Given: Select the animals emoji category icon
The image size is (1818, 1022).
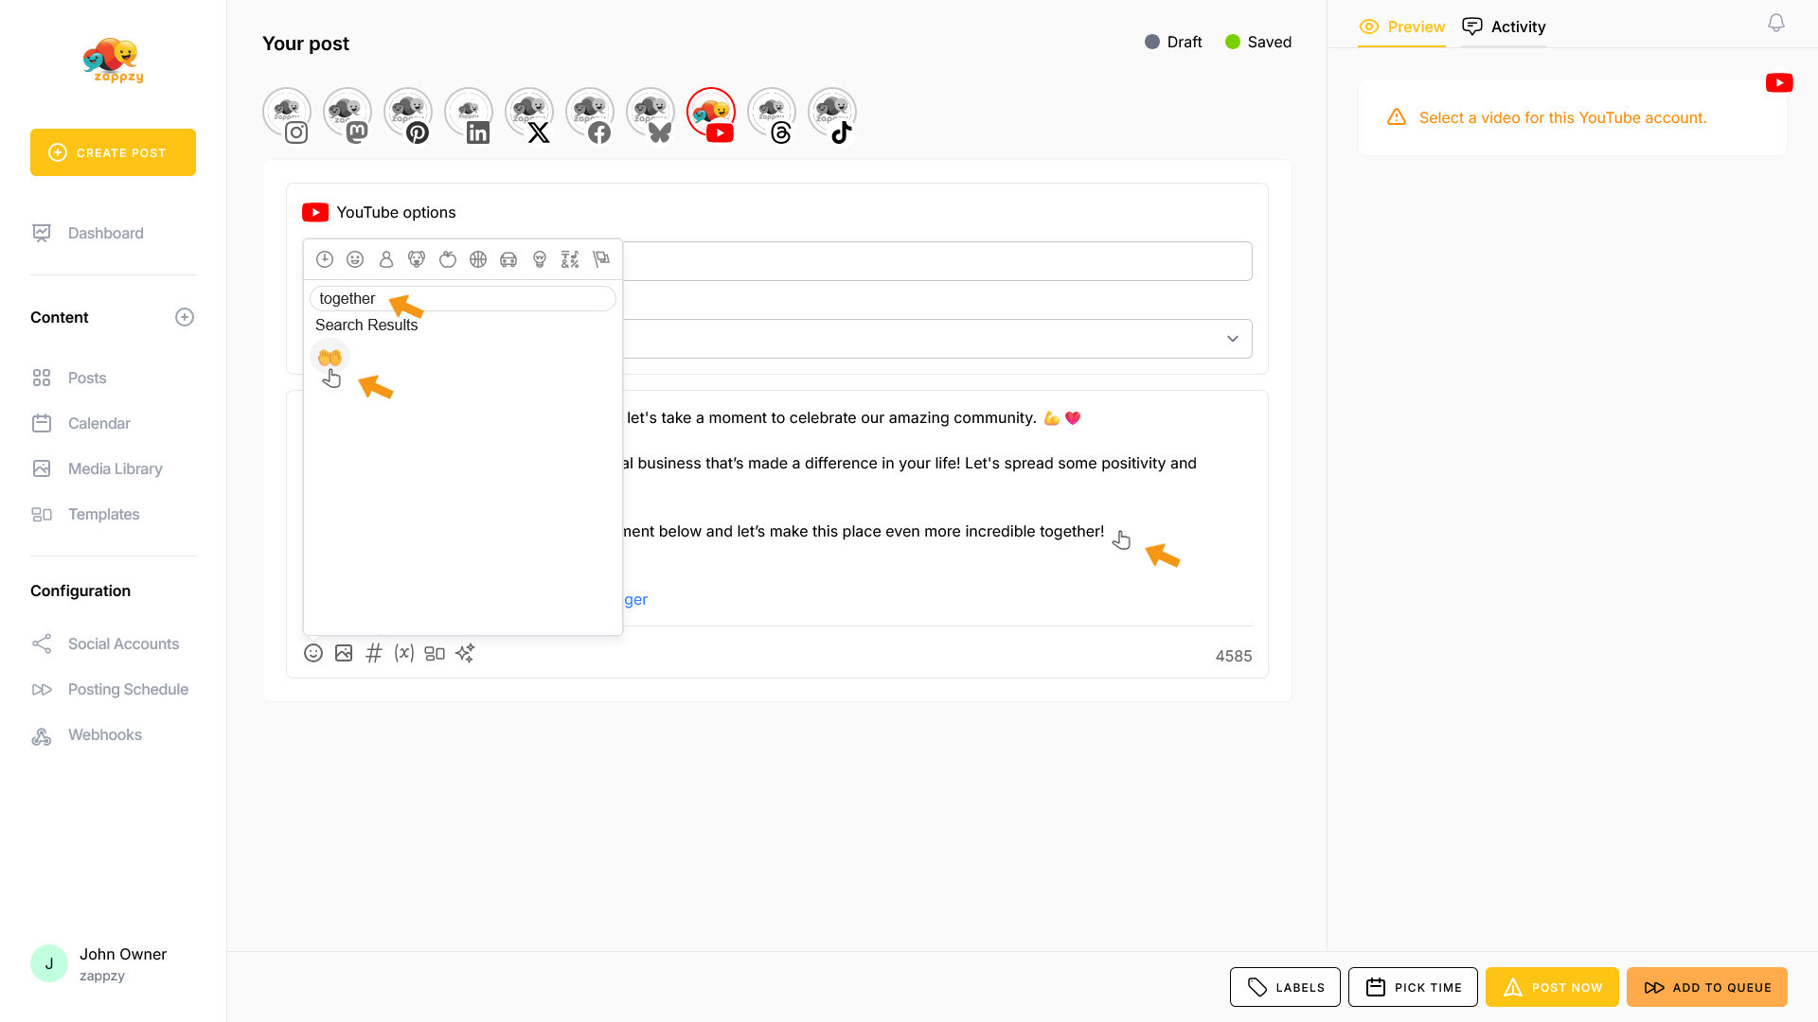Looking at the screenshot, I should pyautogui.click(x=417, y=259).
